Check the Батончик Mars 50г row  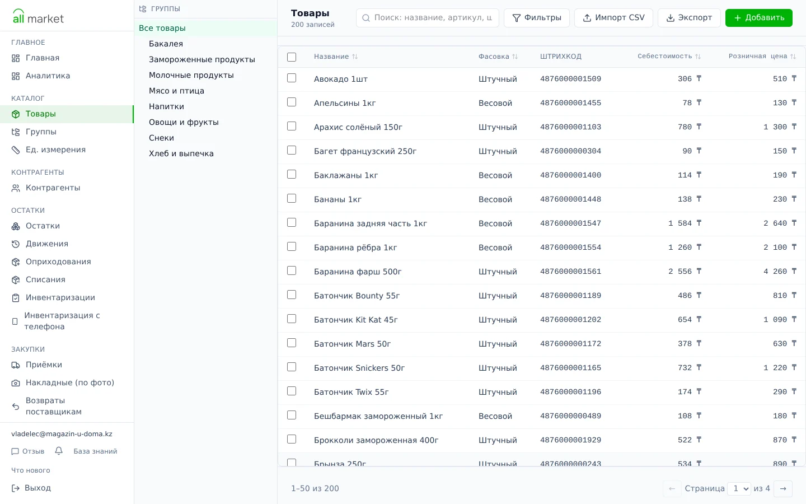292,343
